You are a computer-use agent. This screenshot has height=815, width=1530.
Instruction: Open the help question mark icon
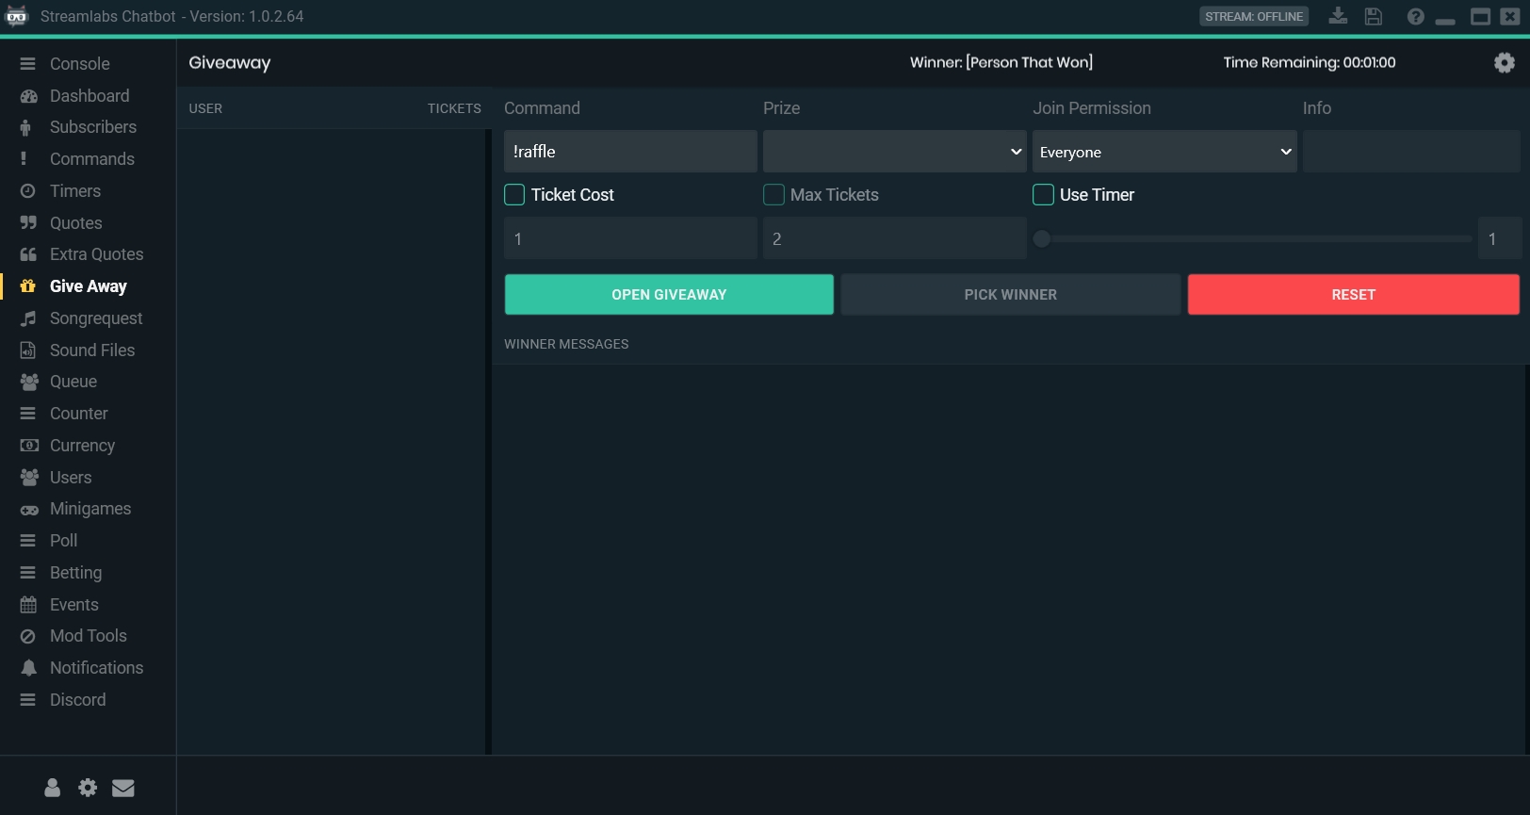(1415, 16)
